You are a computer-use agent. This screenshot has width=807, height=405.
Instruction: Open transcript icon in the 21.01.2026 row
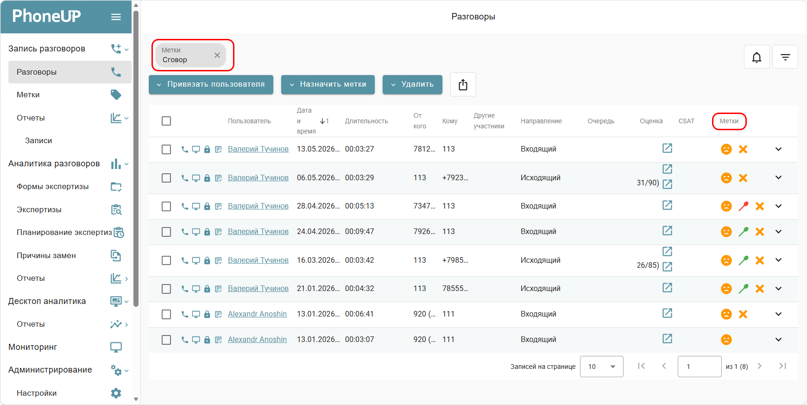point(218,289)
